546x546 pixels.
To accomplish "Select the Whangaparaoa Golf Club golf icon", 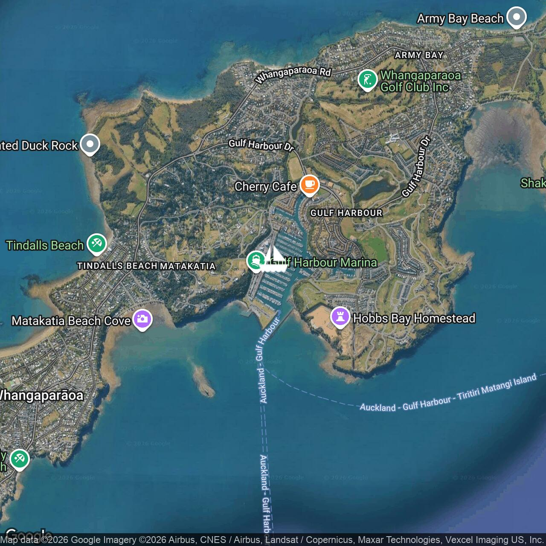I will pos(367,79).
